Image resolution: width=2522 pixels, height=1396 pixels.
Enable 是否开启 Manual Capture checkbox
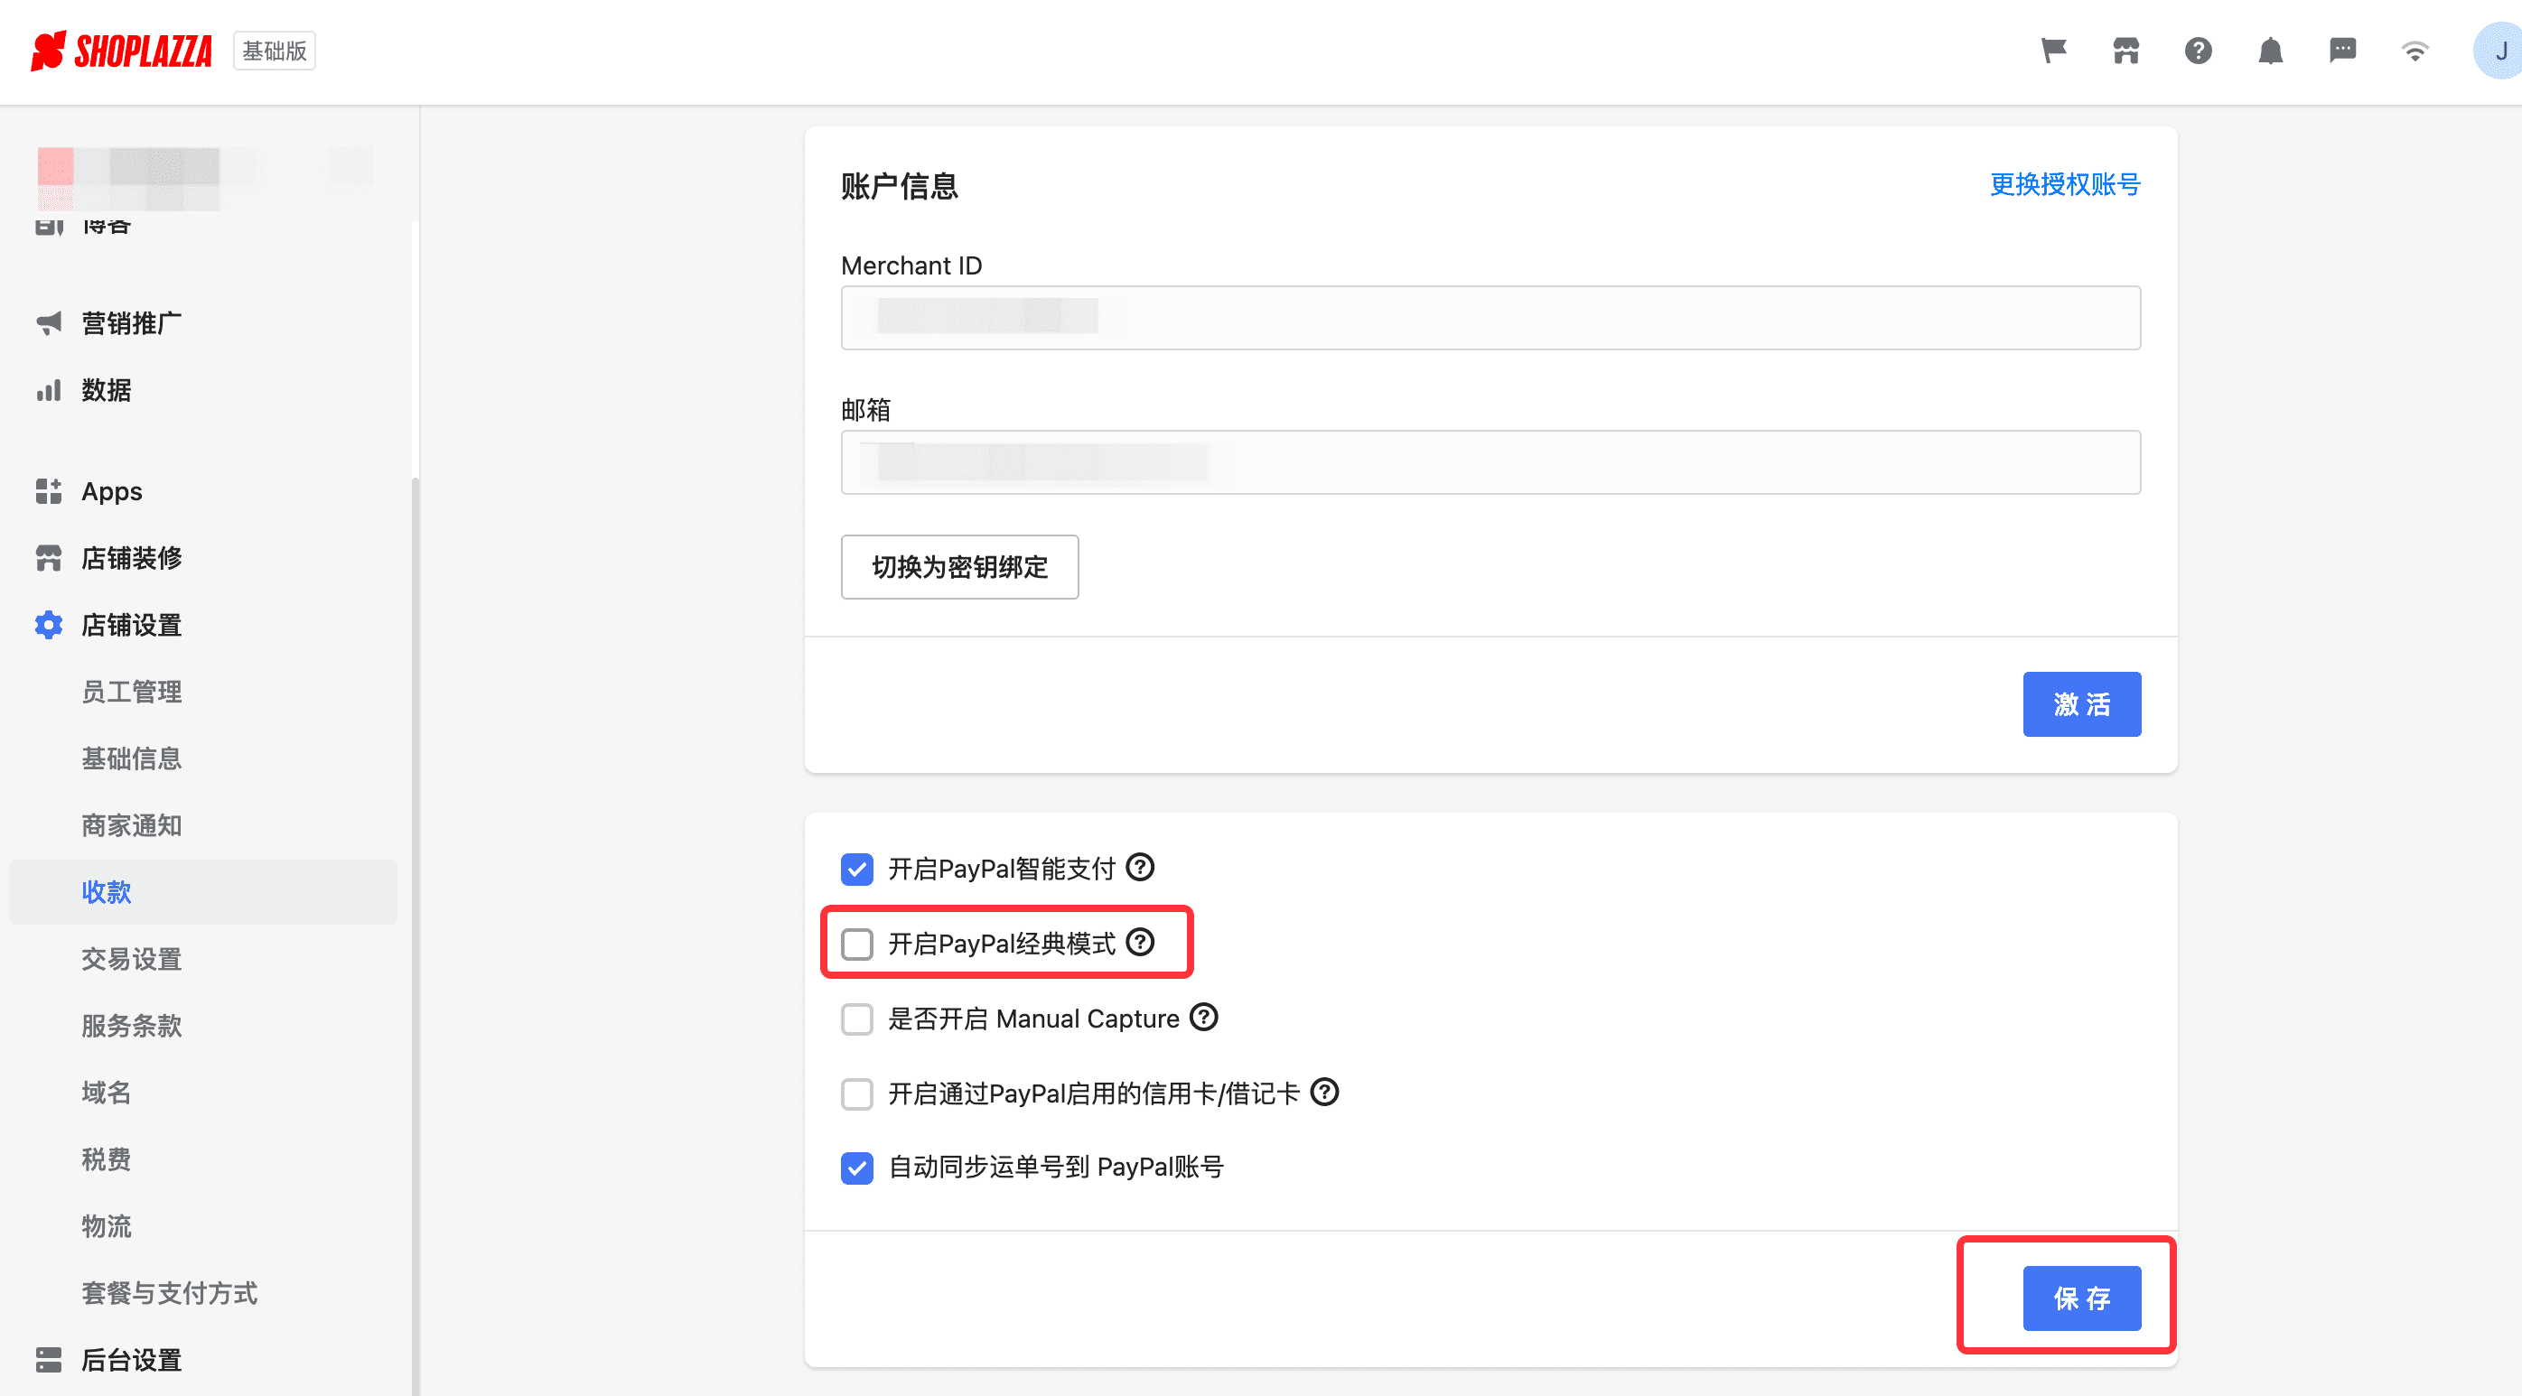(x=856, y=1019)
